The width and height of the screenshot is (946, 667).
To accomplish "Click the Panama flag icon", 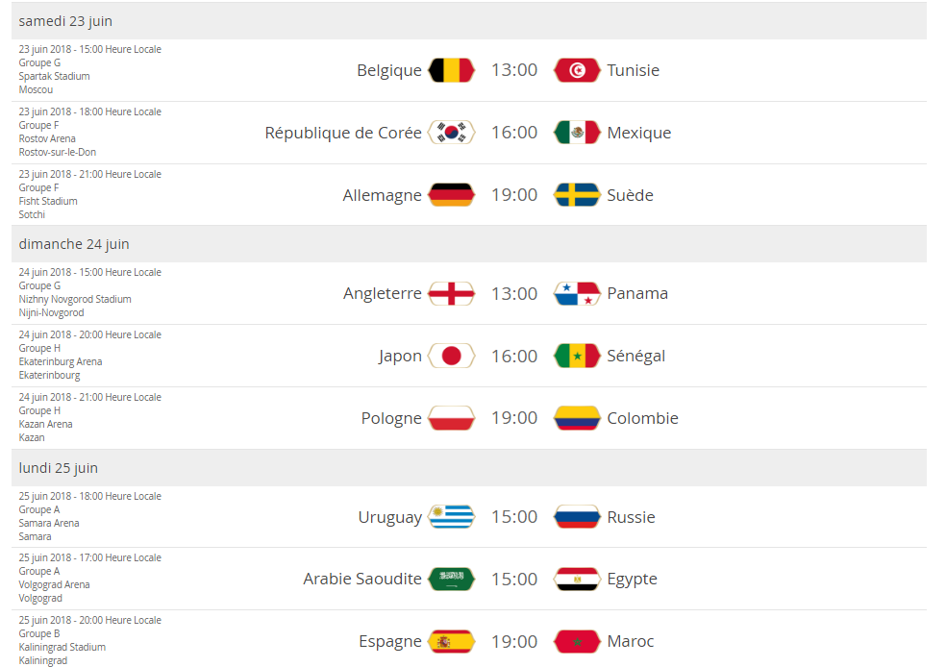I will point(577,294).
